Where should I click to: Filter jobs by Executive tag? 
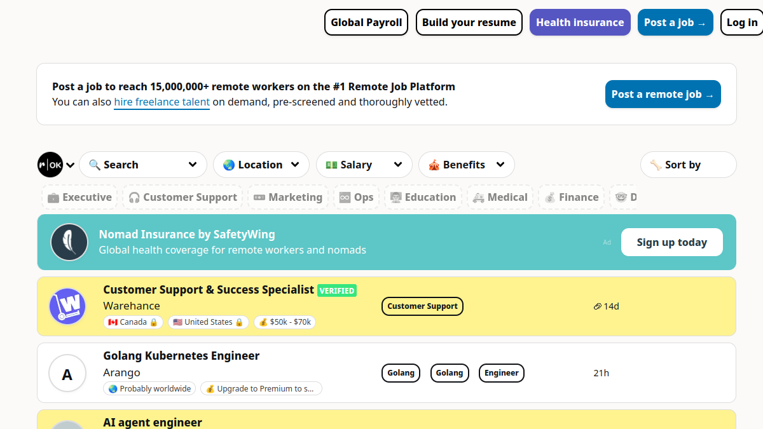[79, 197]
